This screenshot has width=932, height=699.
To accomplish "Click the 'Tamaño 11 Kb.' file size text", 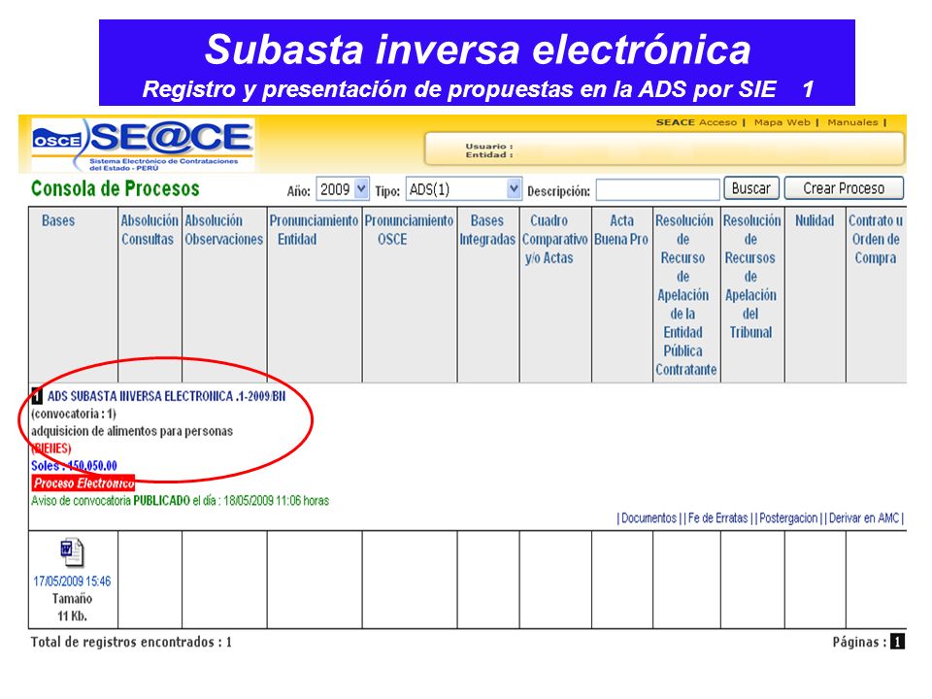I will [x=72, y=608].
